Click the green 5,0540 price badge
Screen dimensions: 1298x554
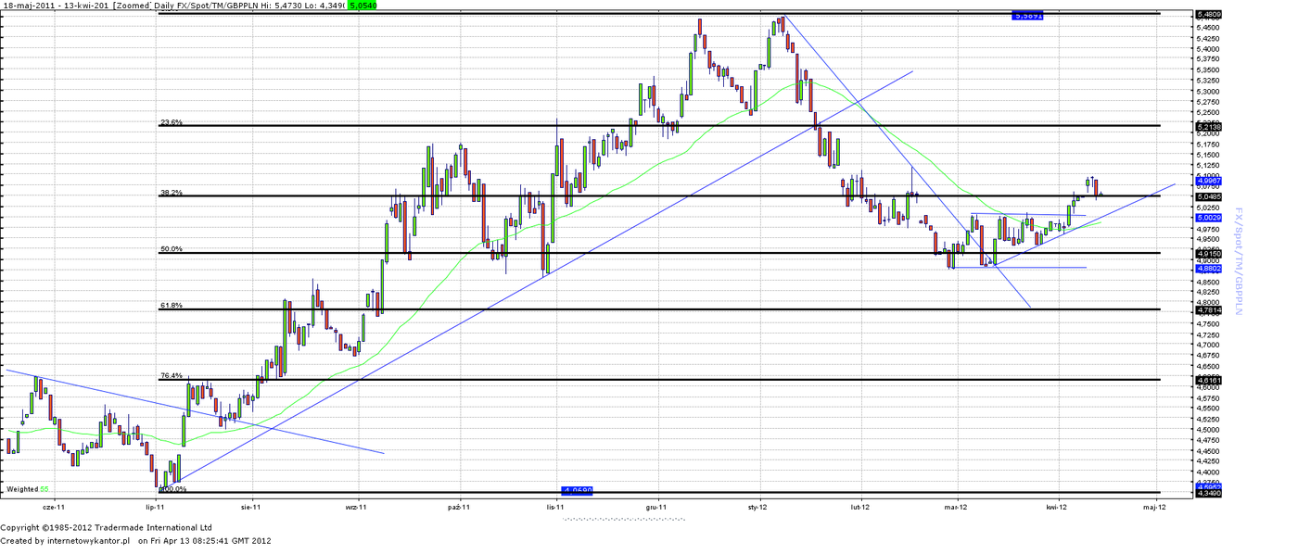[x=363, y=6]
